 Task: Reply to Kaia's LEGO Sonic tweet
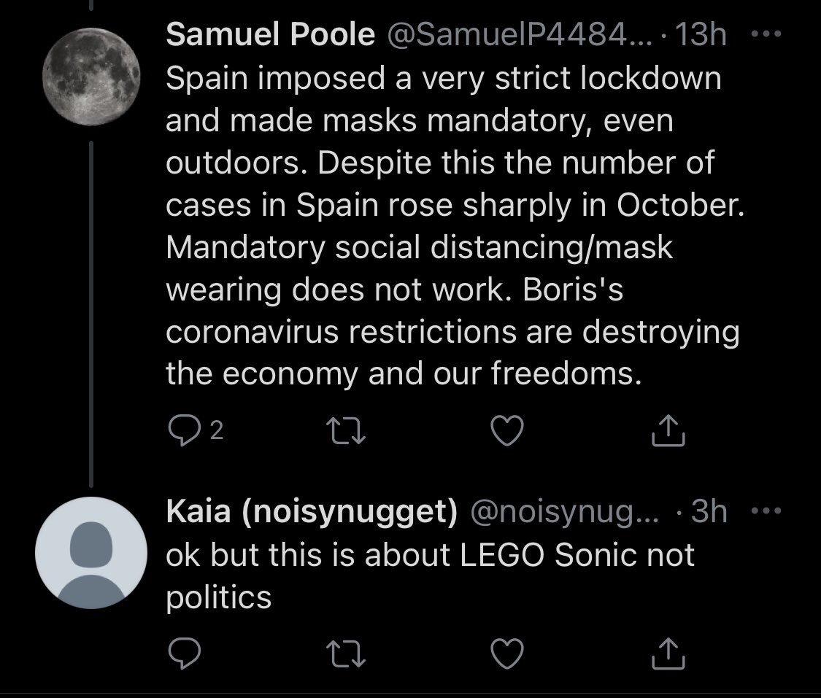click(185, 654)
